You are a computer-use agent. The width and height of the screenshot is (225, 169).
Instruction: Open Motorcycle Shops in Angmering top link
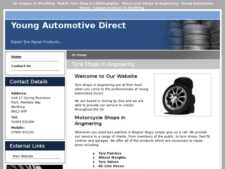tap(150, 3)
